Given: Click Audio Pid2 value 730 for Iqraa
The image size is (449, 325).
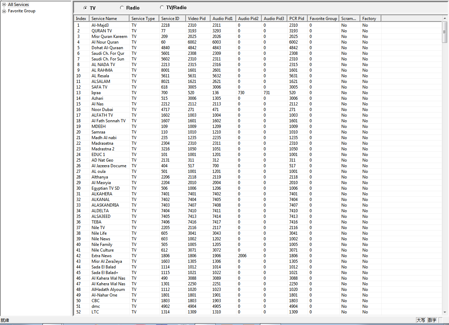Looking at the screenshot, I should point(241,93).
